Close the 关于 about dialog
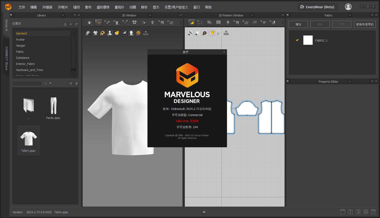This screenshot has width=380, height=218. 224,52
